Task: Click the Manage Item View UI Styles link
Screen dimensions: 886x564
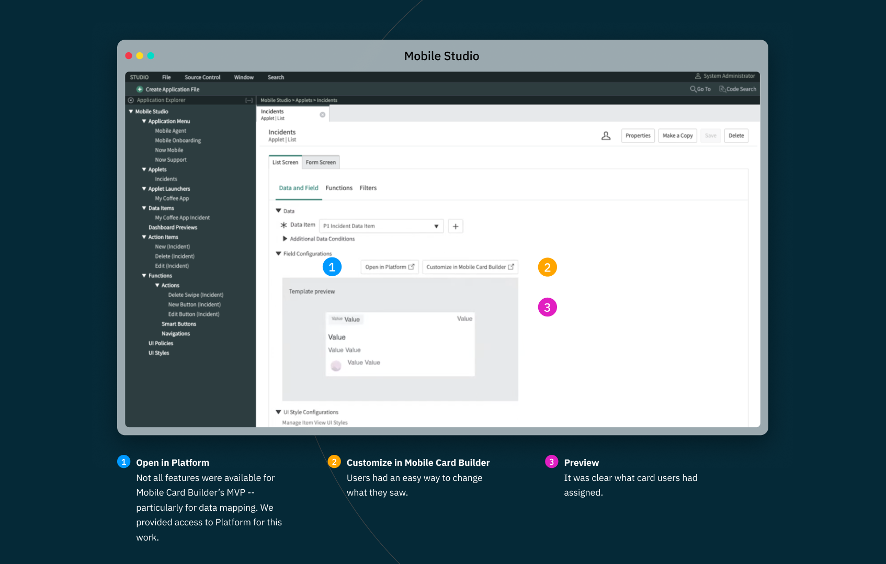Action: pyautogui.click(x=315, y=423)
